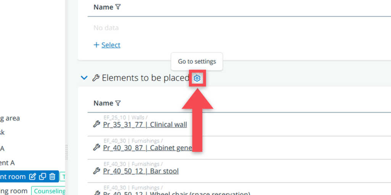Click the plus Select link
This screenshot has width=391, height=195.
click(107, 45)
